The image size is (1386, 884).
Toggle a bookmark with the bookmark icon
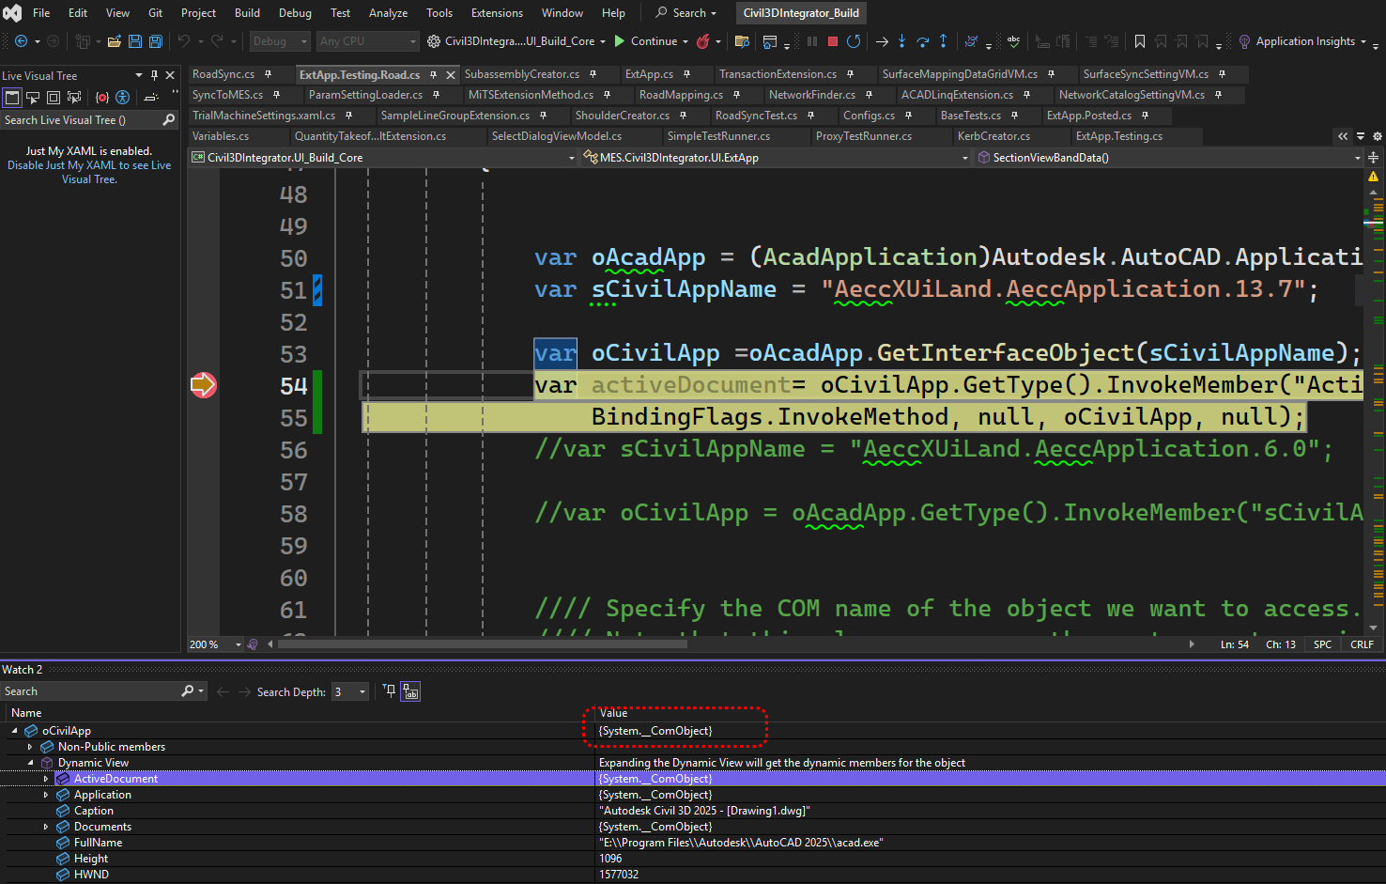pyautogui.click(x=1139, y=41)
